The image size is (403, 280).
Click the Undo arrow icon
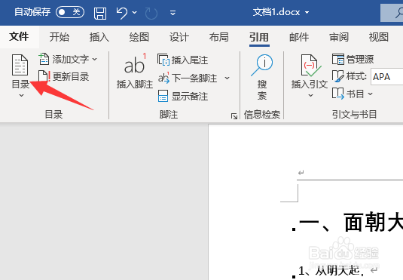click(122, 13)
